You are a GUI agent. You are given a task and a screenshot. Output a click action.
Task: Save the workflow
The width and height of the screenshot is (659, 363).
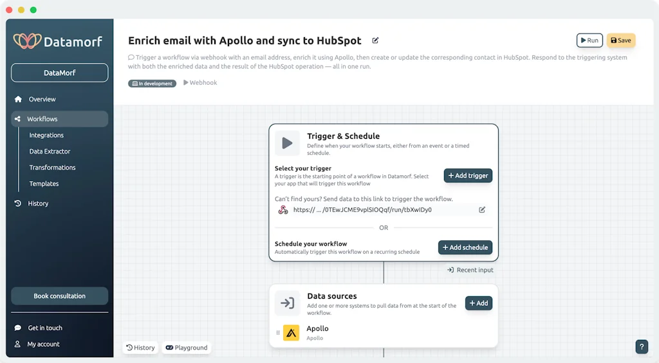coord(621,40)
